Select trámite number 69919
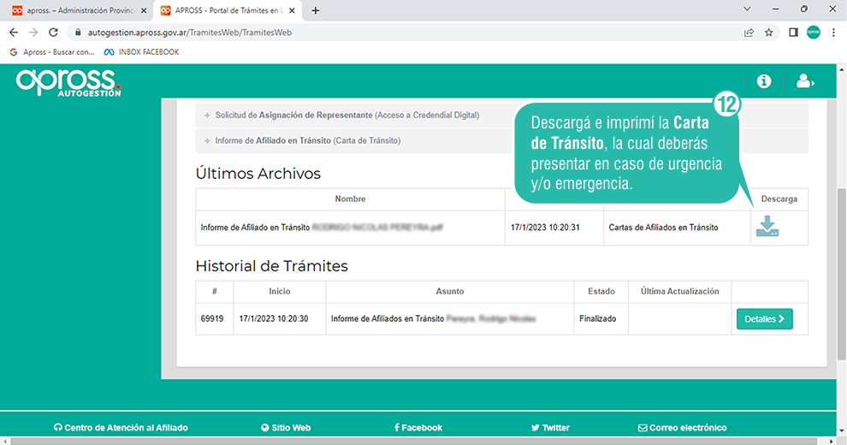This screenshot has width=847, height=445. click(x=212, y=318)
